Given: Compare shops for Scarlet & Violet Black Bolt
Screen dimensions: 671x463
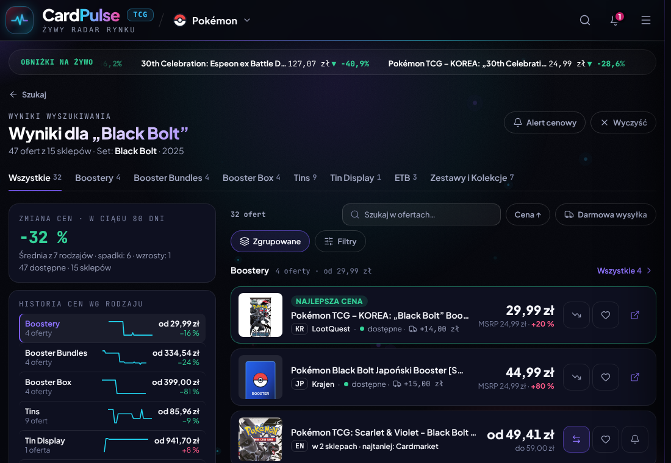Looking at the screenshot, I should pyautogui.click(x=576, y=439).
